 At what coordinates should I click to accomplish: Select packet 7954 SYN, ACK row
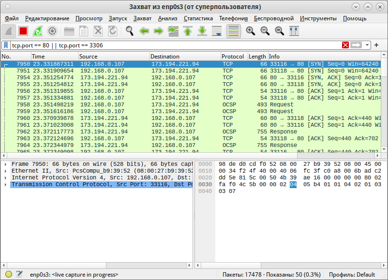191,78
